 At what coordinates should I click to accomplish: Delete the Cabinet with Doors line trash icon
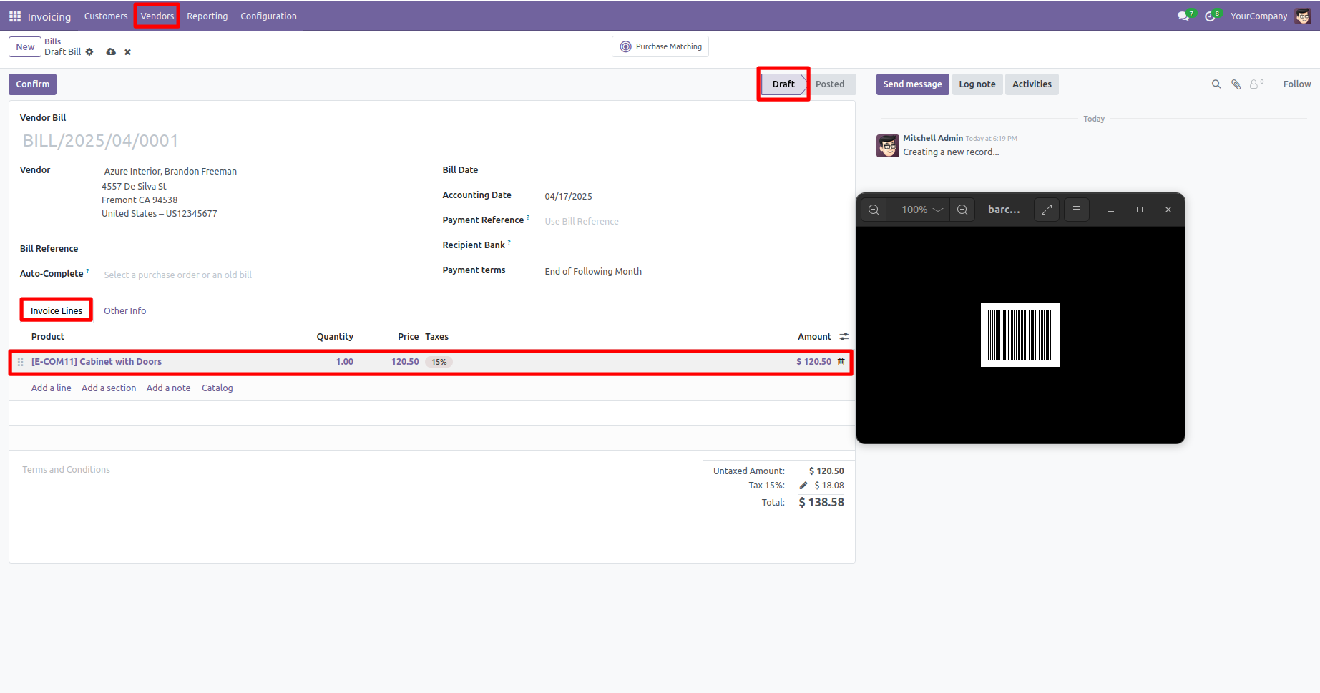point(841,362)
